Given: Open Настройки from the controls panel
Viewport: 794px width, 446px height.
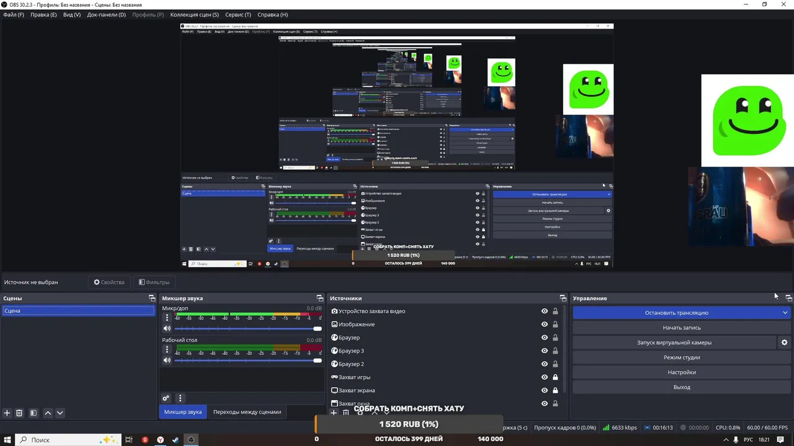Looking at the screenshot, I should click(x=682, y=372).
